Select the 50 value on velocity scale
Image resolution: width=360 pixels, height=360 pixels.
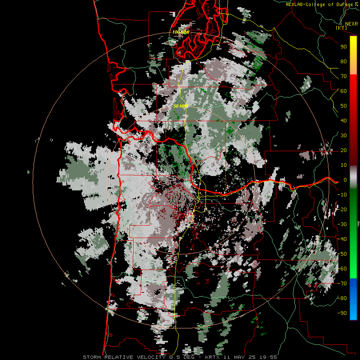(x=344, y=106)
